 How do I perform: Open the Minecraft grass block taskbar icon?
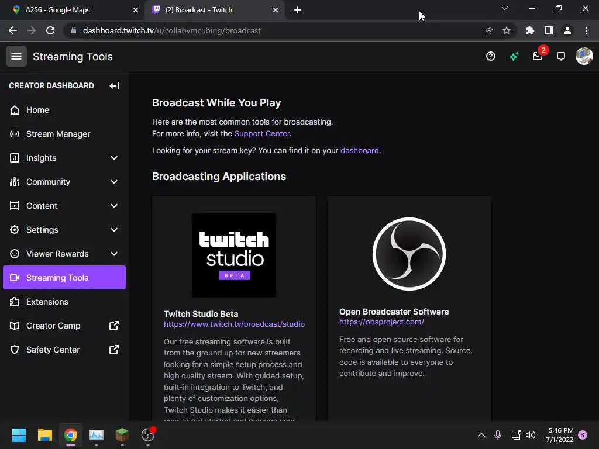[x=122, y=435]
